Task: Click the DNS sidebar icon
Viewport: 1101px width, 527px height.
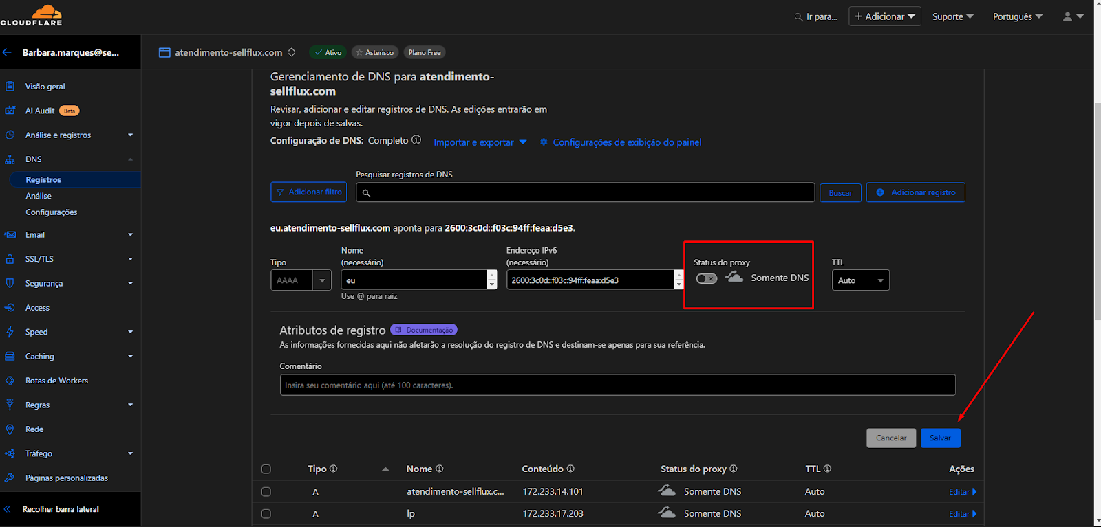Action: tap(10, 159)
